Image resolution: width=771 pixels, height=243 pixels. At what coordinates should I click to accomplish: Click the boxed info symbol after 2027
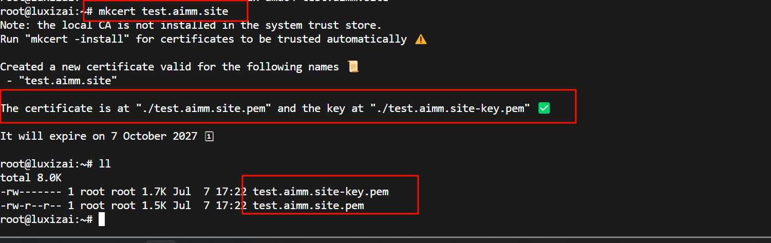point(209,136)
